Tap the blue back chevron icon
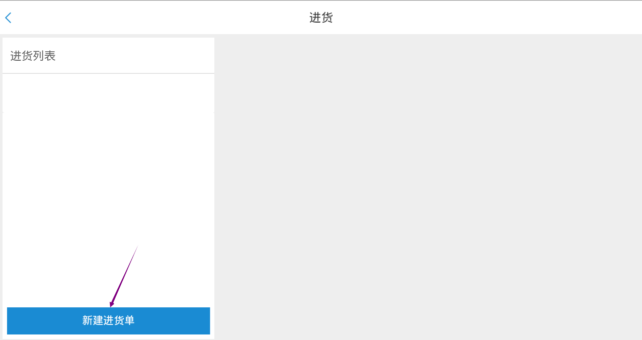Image resolution: width=642 pixels, height=340 pixels. [x=8, y=18]
